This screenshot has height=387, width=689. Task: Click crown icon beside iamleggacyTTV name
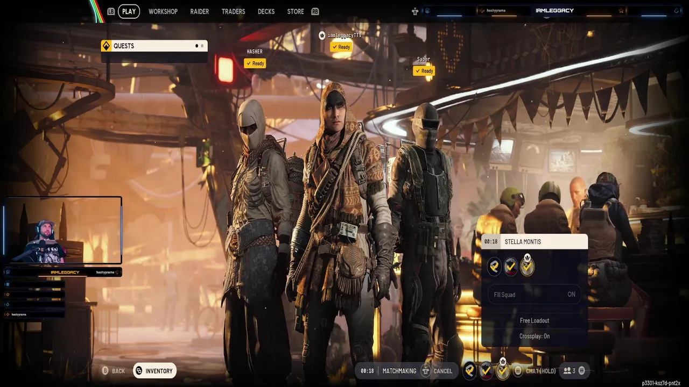[322, 35]
